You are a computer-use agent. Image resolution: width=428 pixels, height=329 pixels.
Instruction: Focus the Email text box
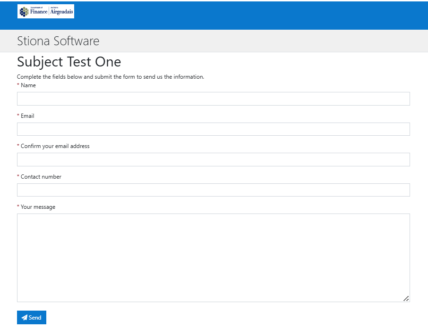coord(213,129)
